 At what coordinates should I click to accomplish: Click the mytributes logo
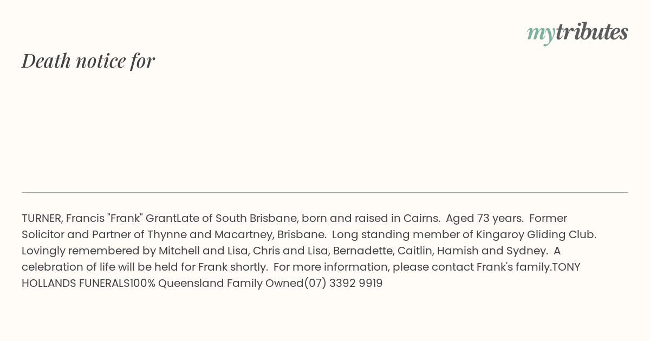pyautogui.click(x=577, y=32)
